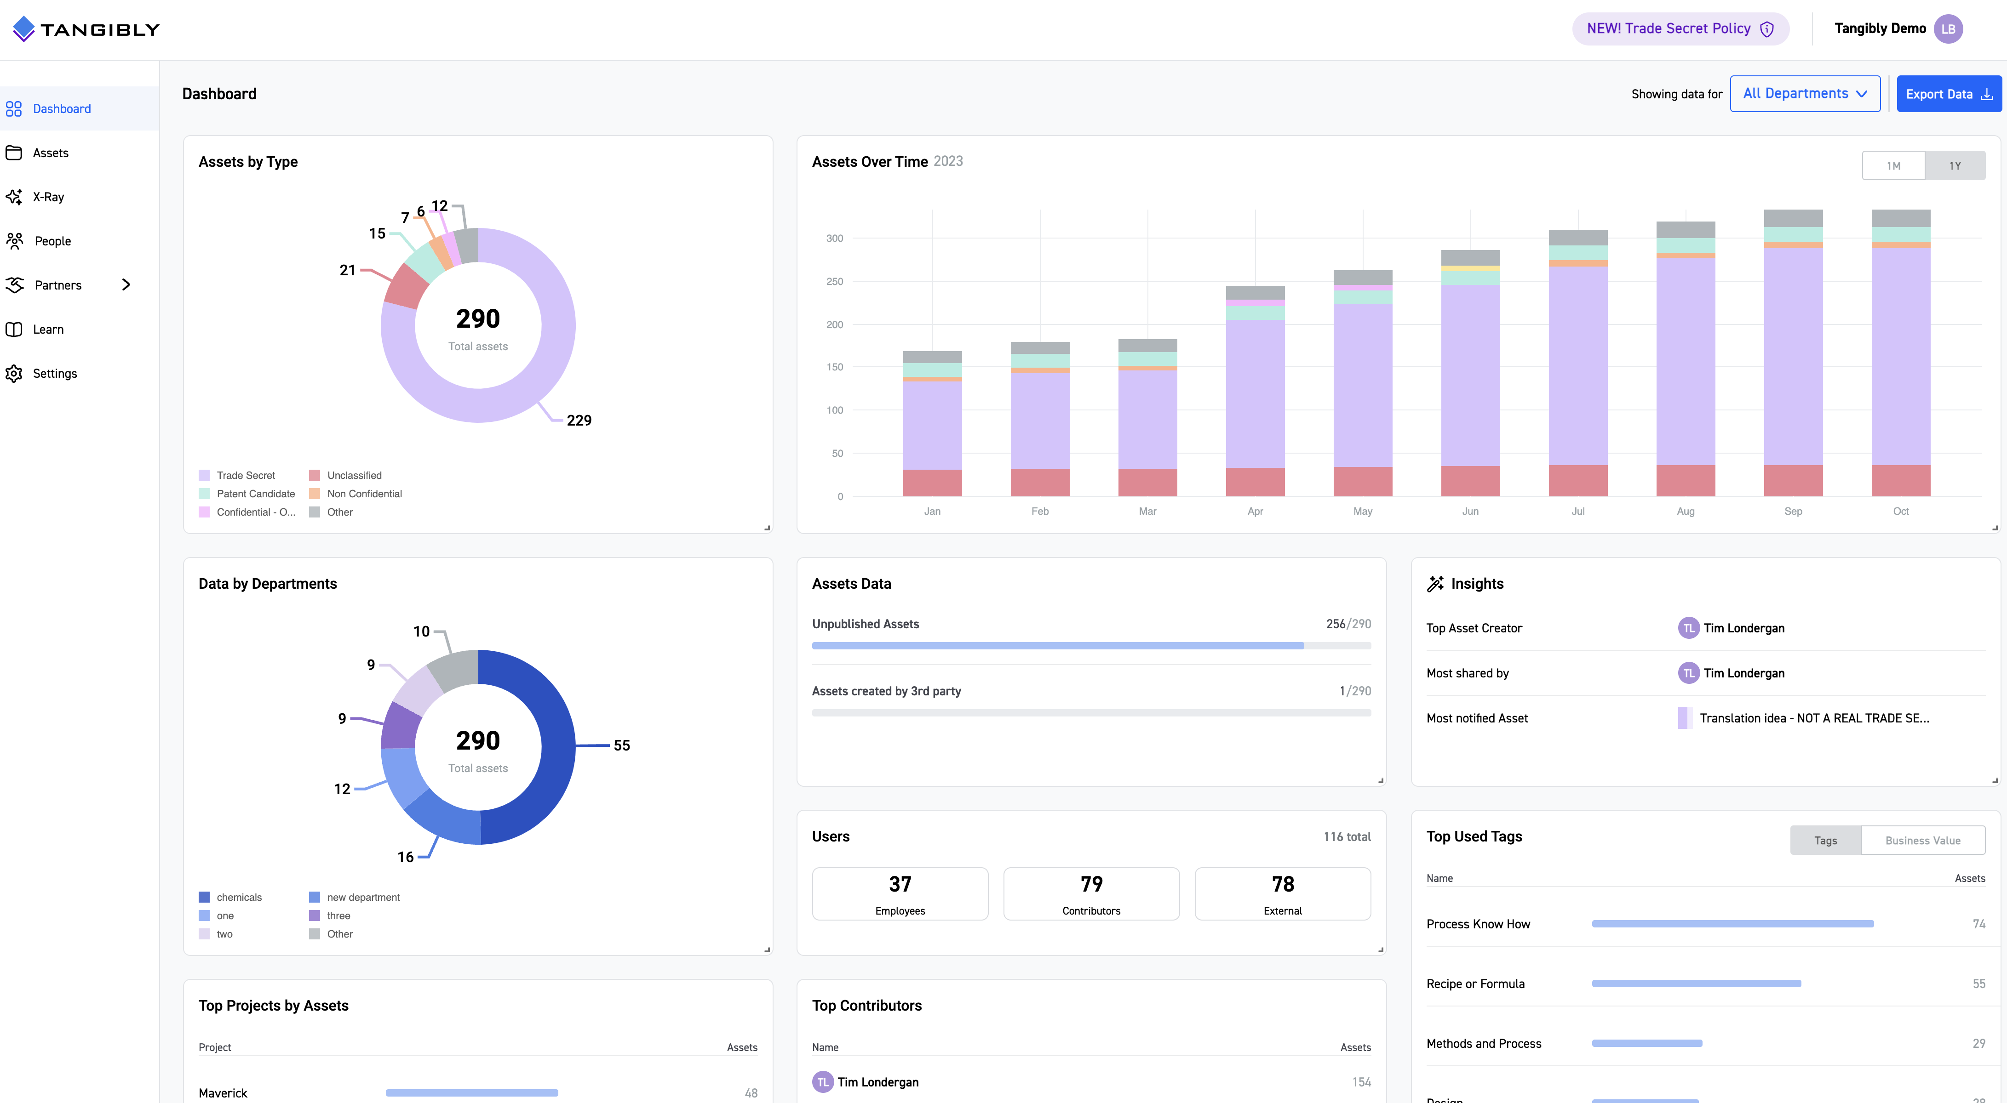Click the 116 total users label

click(1347, 837)
